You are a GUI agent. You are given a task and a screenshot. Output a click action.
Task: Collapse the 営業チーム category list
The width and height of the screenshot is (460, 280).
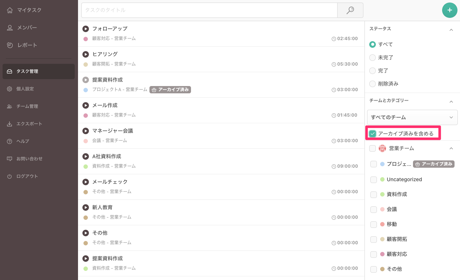[451, 148]
